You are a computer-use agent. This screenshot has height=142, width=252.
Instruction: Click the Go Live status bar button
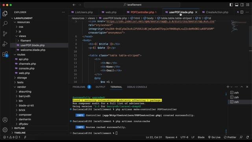coord(214,137)
